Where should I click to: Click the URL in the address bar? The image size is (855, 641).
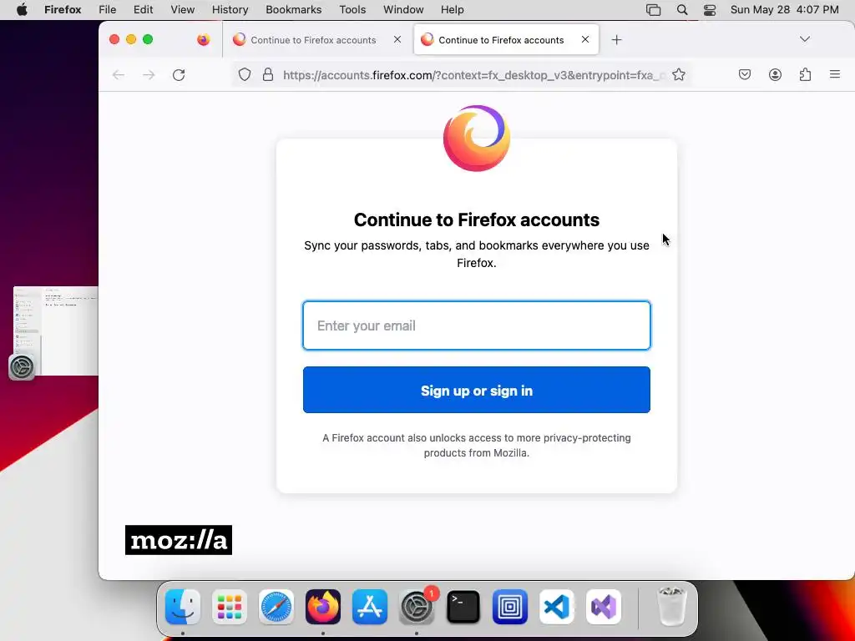[x=473, y=75]
